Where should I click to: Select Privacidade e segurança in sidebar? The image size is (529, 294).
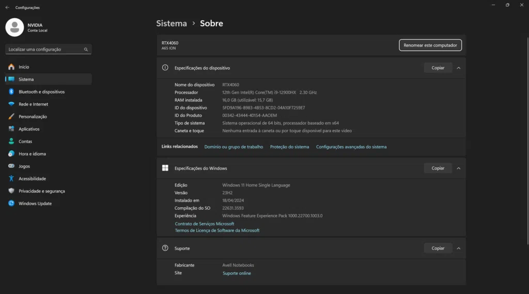(x=41, y=191)
